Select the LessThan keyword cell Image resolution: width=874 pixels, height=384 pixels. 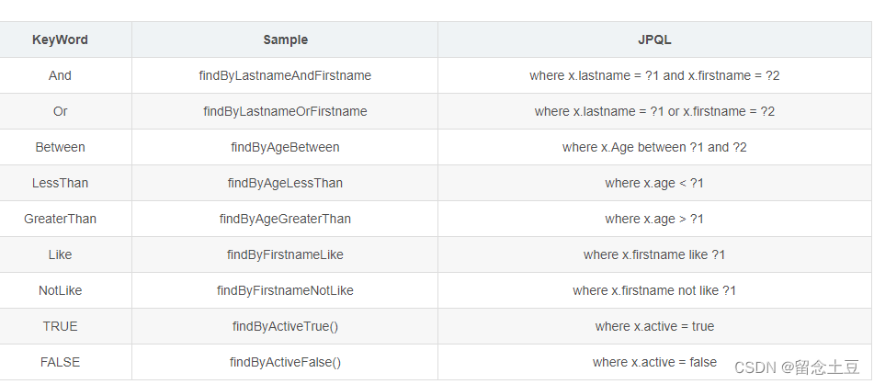point(61,183)
